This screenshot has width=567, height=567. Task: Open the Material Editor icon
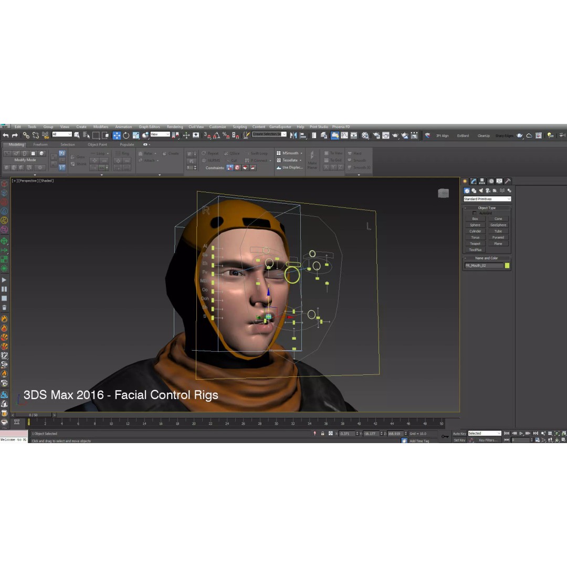[365, 135]
